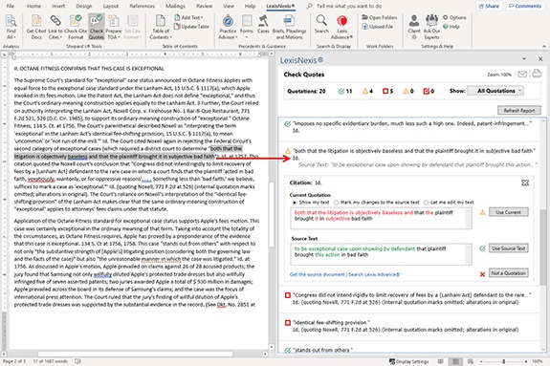Image resolution: width=550 pixels, height=366 pixels.
Task: Open Table of Contents tool
Action: tap(161, 28)
